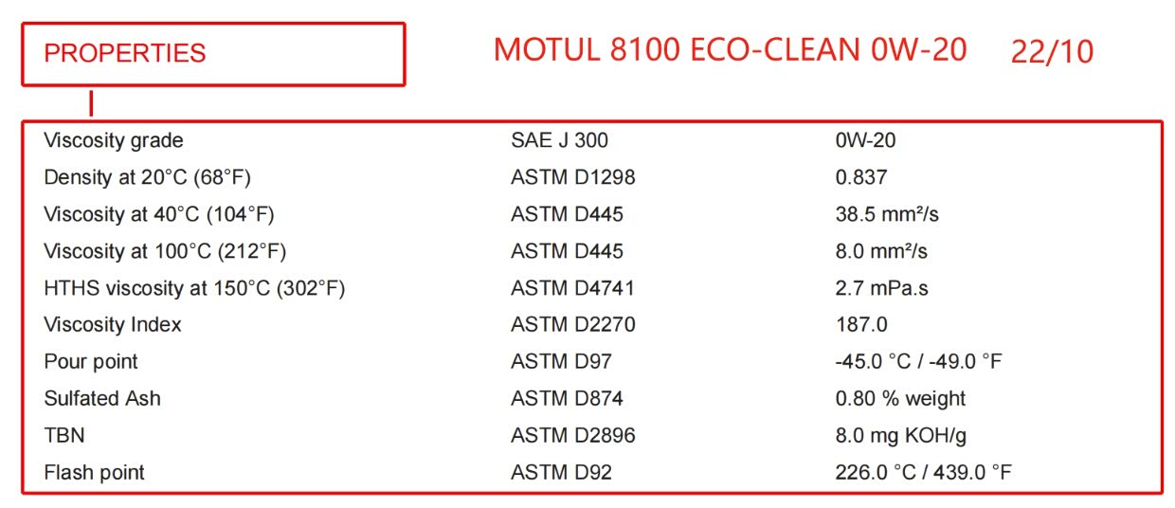Select the -45.0 °C / -49.0 °F value
The image size is (1175, 508).
point(917,362)
